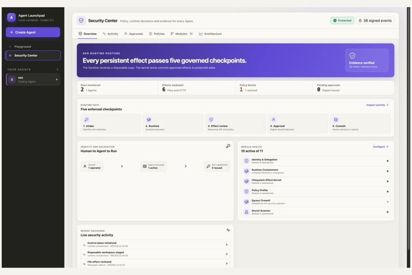
Task: Click the Intake checkpoint key icon
Action: [86, 119]
